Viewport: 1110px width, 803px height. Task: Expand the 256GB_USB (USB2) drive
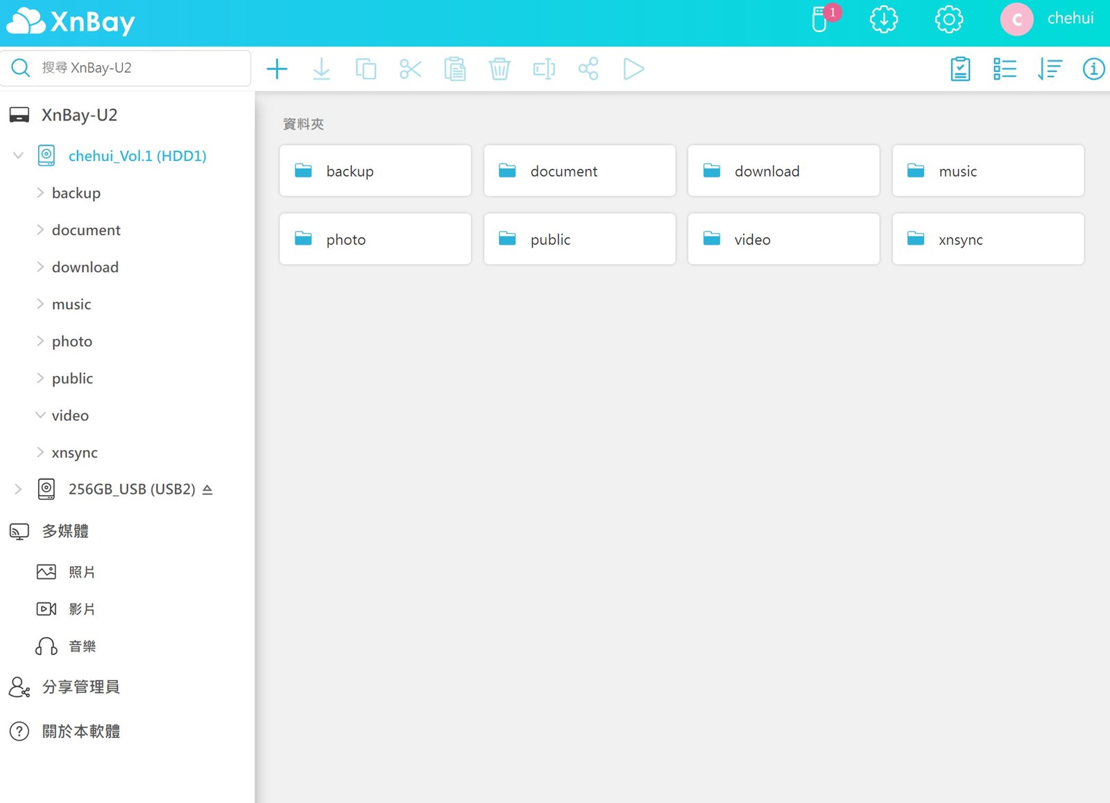[19, 490]
